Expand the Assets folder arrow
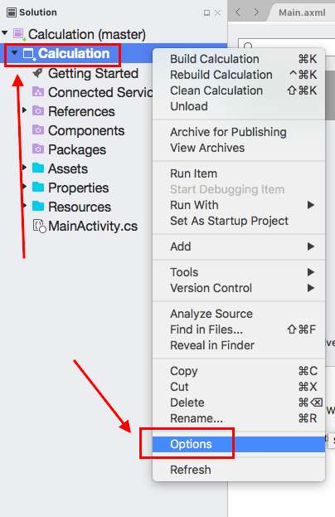This screenshot has height=517, width=335. tap(24, 168)
